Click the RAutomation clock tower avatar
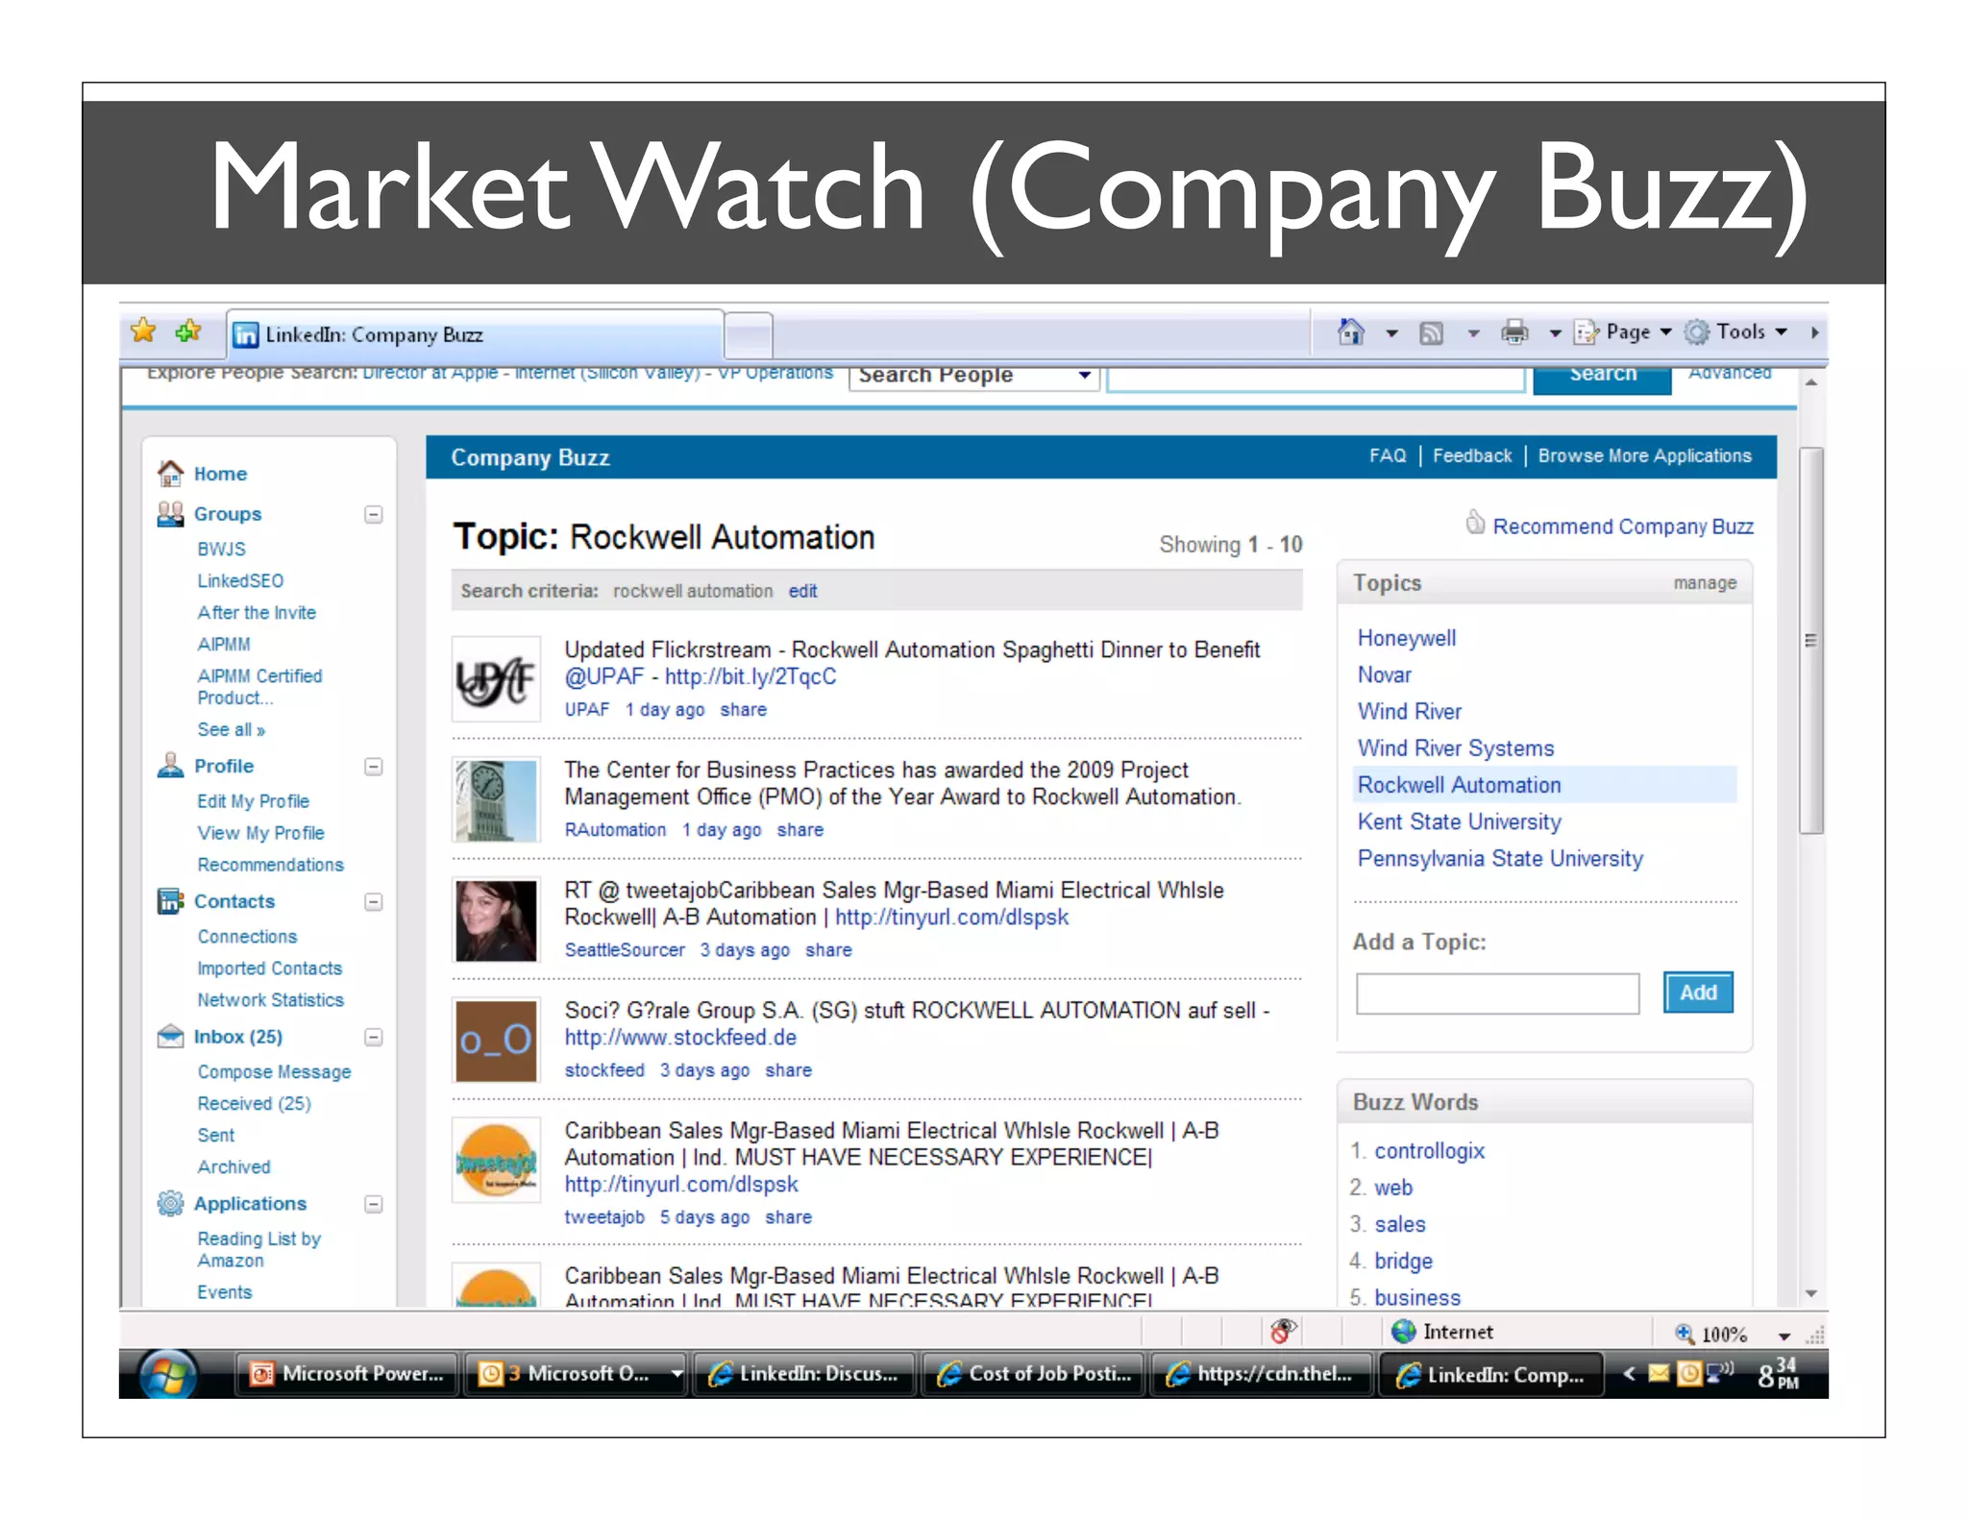This screenshot has height=1520, width=1968. tap(496, 799)
